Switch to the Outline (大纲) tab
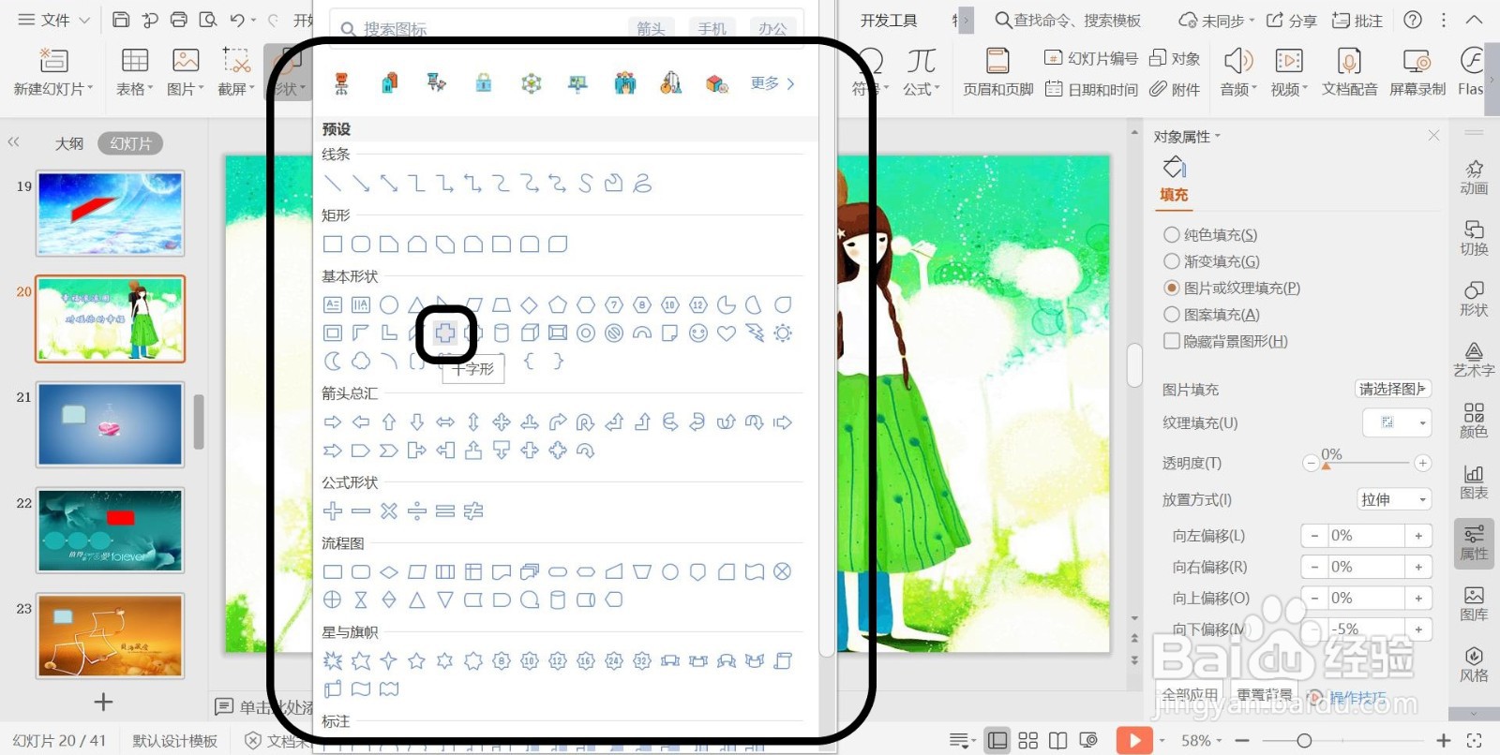Image resolution: width=1500 pixels, height=755 pixels. tap(69, 143)
